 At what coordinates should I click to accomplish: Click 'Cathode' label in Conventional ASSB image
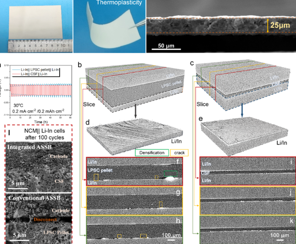[x=61, y=210]
